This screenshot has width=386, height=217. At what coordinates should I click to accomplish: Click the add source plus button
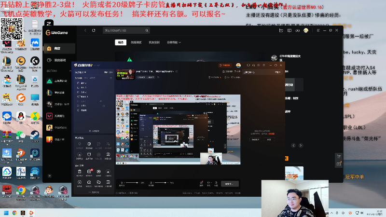[94, 131]
